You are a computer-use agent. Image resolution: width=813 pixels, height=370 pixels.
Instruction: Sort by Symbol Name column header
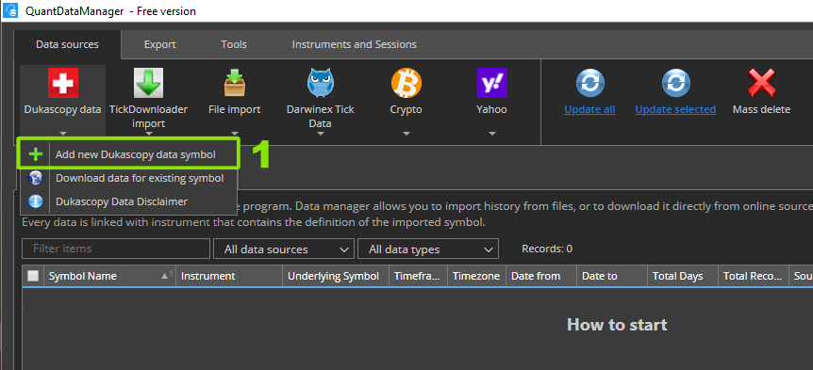109,276
